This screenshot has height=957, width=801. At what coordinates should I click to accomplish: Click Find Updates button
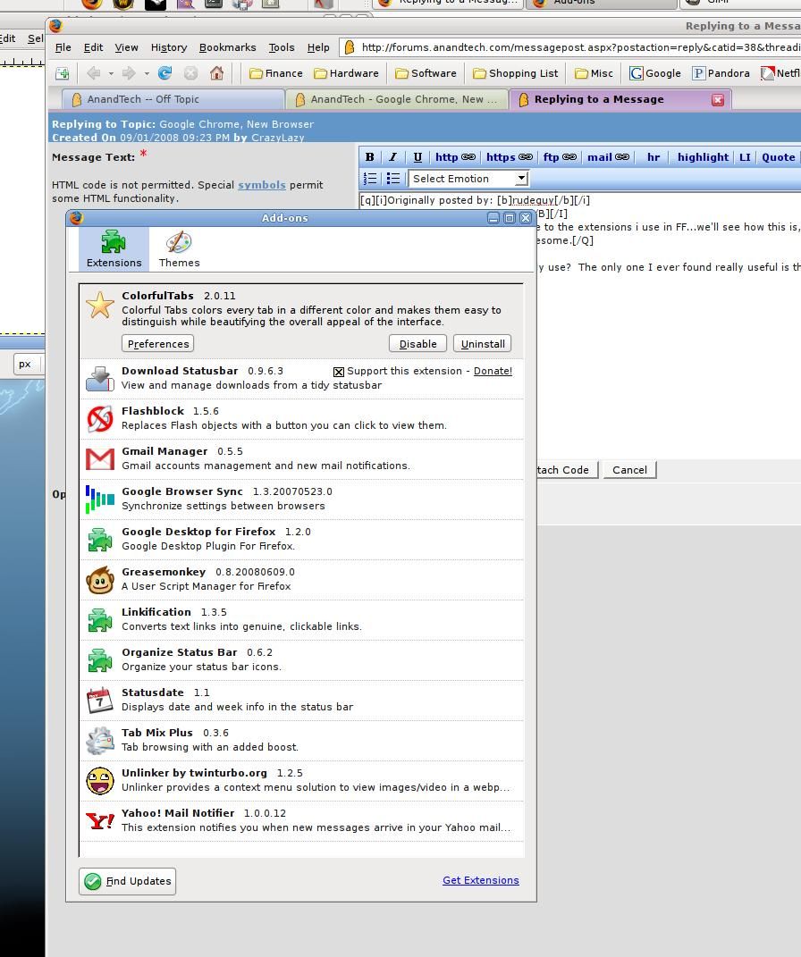[128, 881]
